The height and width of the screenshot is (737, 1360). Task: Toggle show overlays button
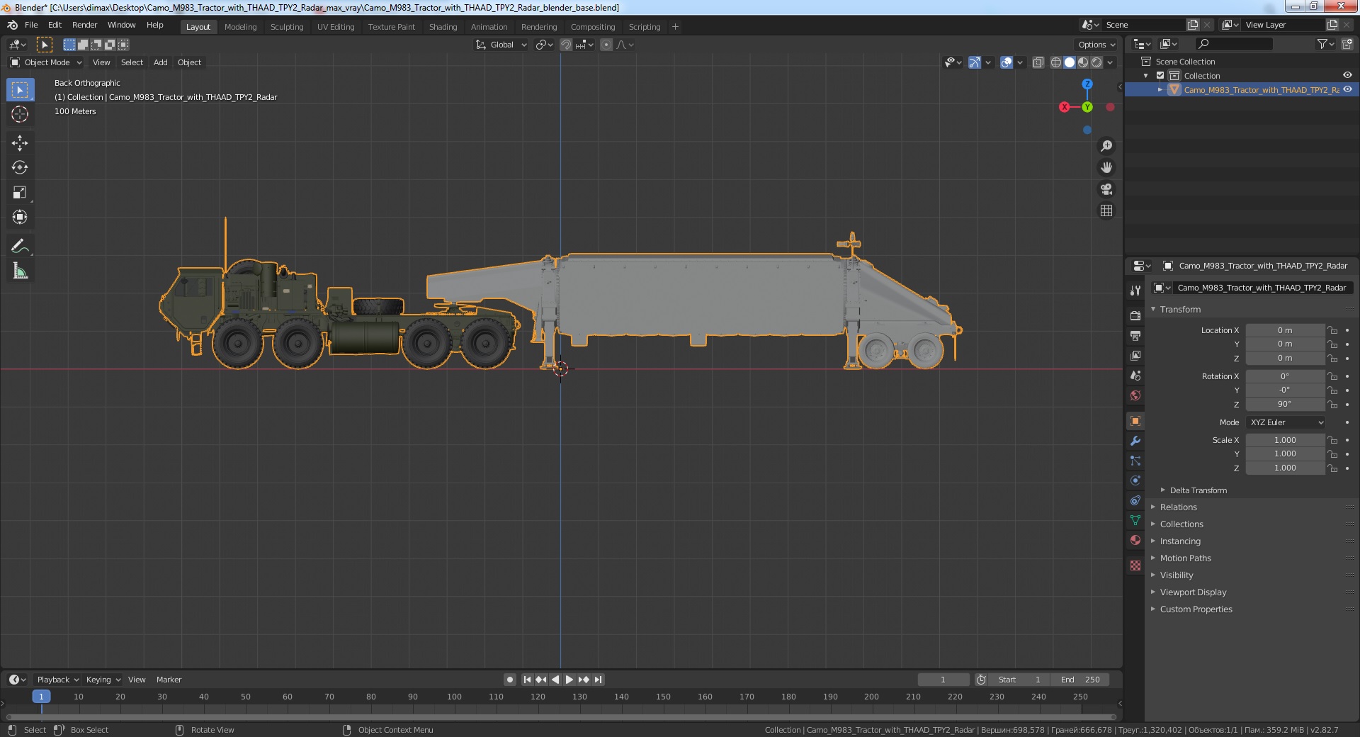click(1007, 62)
